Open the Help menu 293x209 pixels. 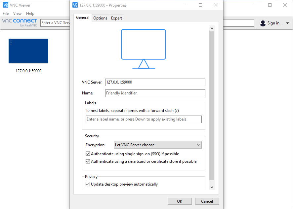tap(30, 13)
